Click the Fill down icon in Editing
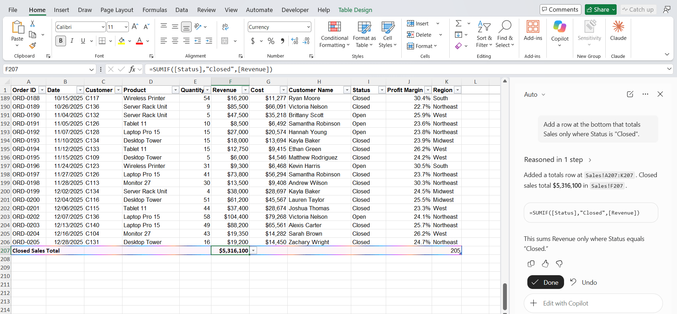The width and height of the screenshot is (677, 314). 459,35
